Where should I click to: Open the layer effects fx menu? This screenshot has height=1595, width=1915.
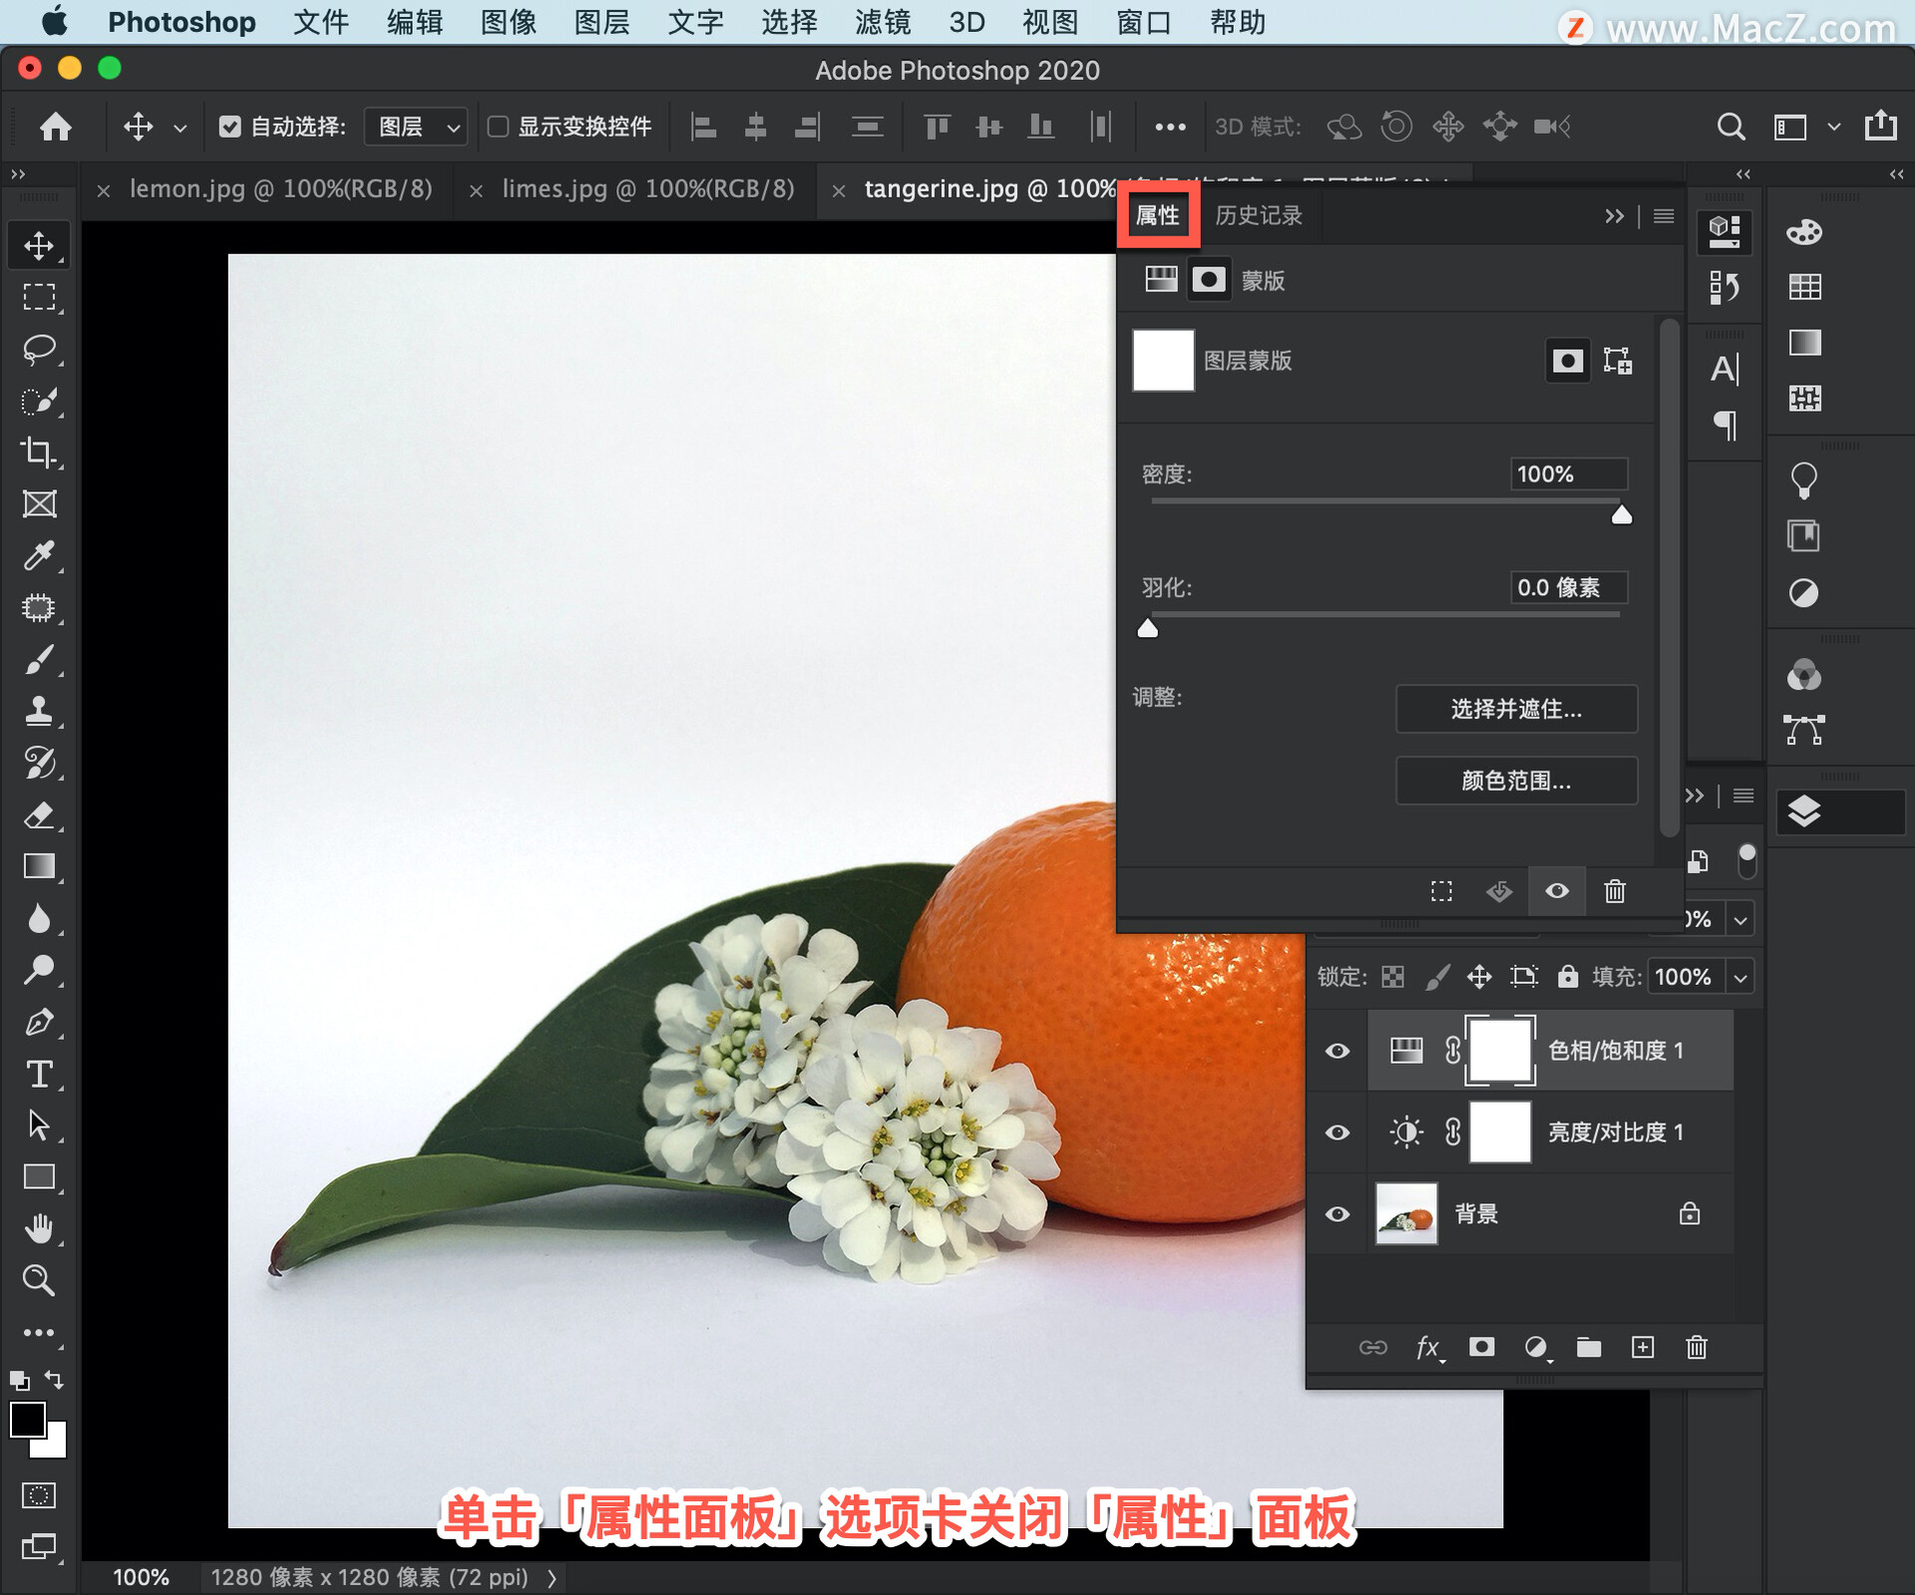tap(1428, 1348)
